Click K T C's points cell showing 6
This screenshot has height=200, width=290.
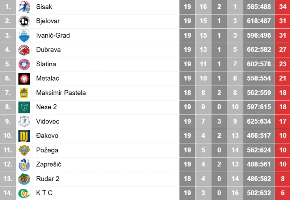tap(283, 193)
